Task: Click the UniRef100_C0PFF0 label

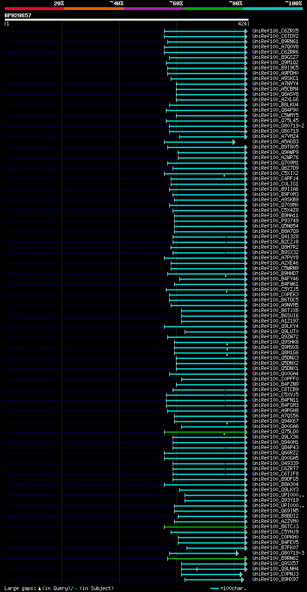Action: [x=275, y=379]
